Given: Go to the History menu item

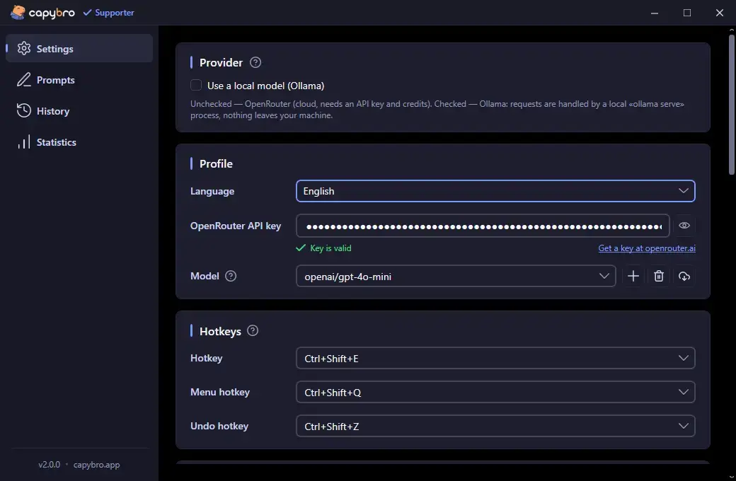Looking at the screenshot, I should 79,111.
